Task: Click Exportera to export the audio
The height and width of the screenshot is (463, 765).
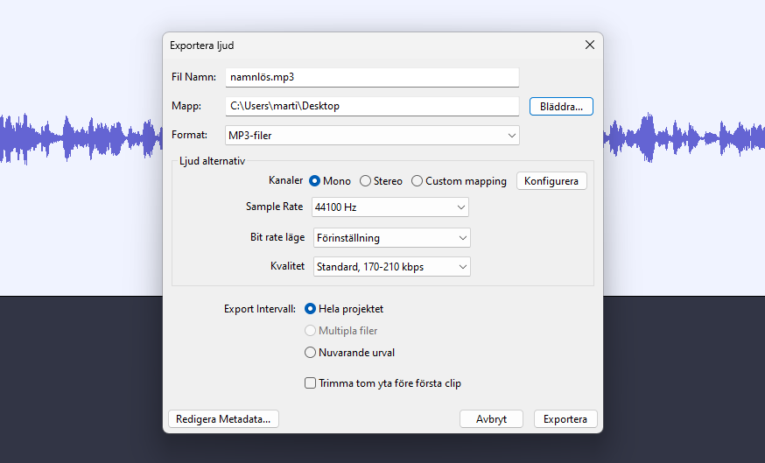Action: 565,419
